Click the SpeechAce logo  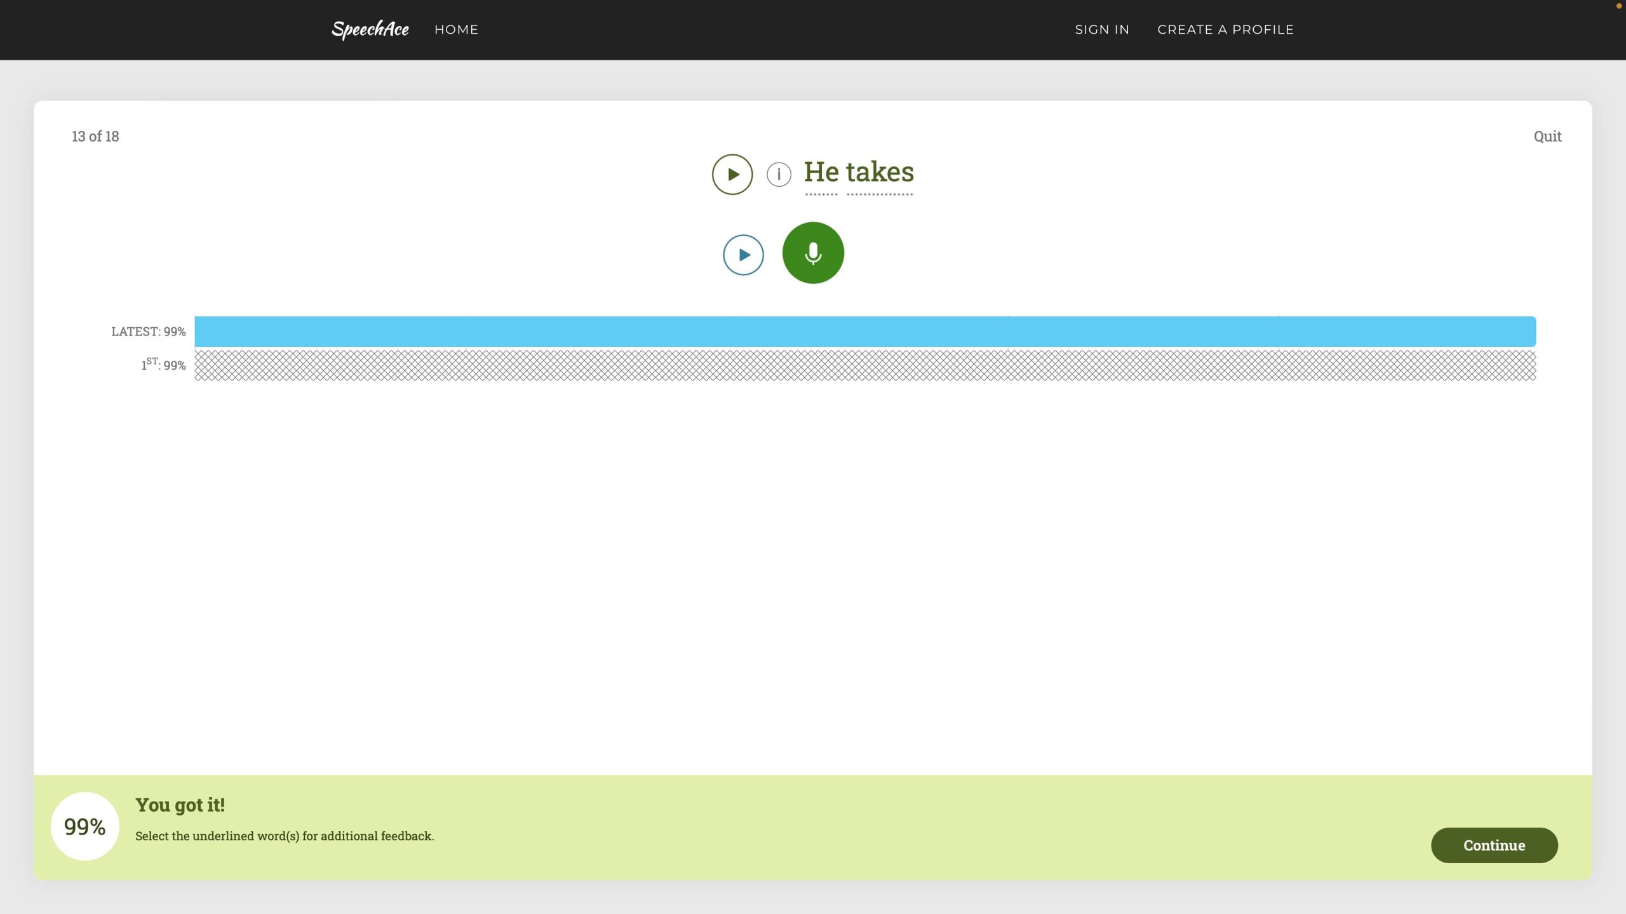370,29
